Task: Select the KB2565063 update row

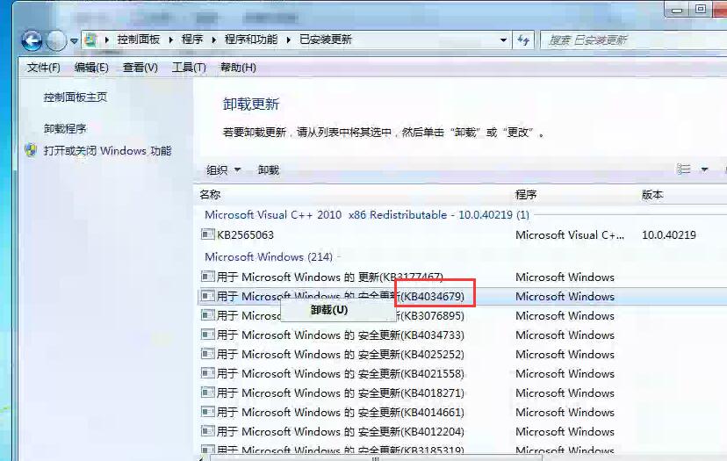Action: point(464,235)
